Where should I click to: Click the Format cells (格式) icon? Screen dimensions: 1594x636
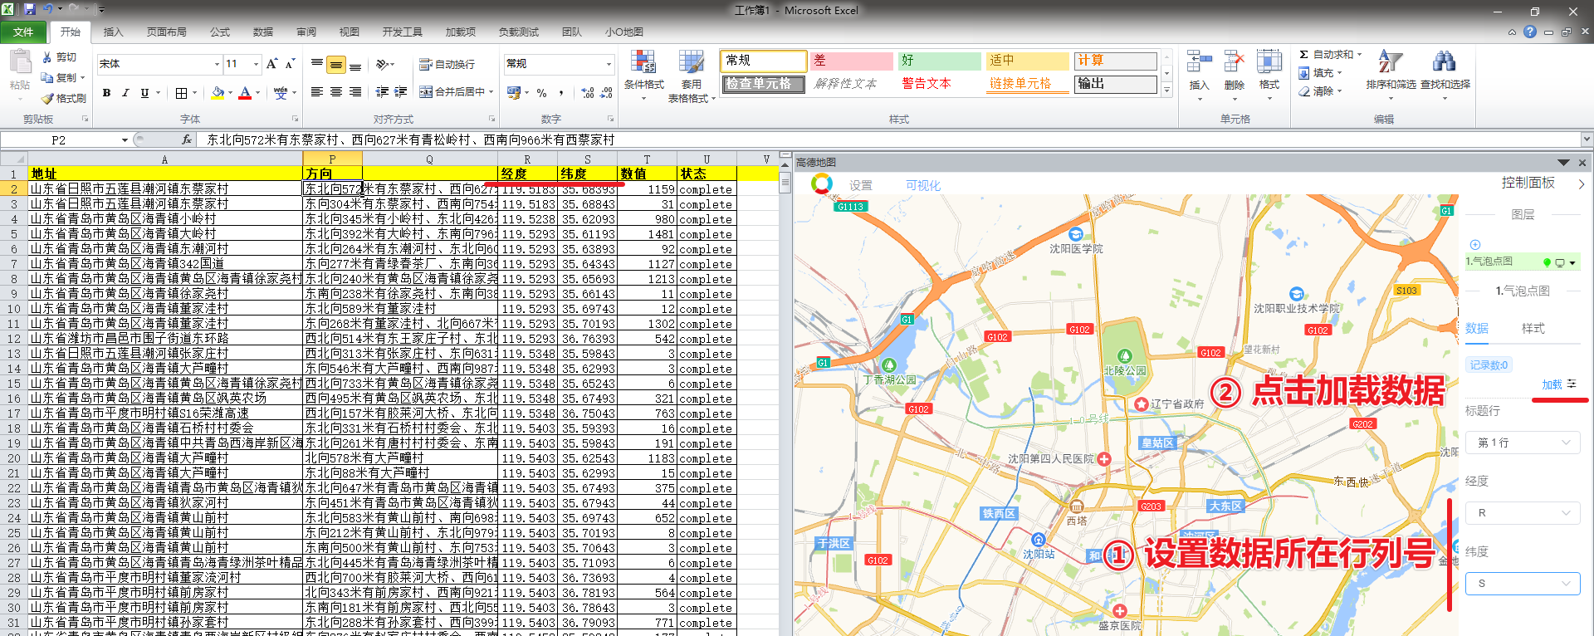[x=1269, y=63]
